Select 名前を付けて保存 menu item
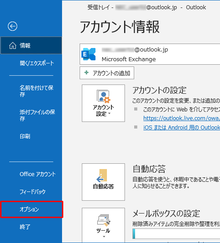The height and width of the screenshot is (243, 220). tap(37, 91)
